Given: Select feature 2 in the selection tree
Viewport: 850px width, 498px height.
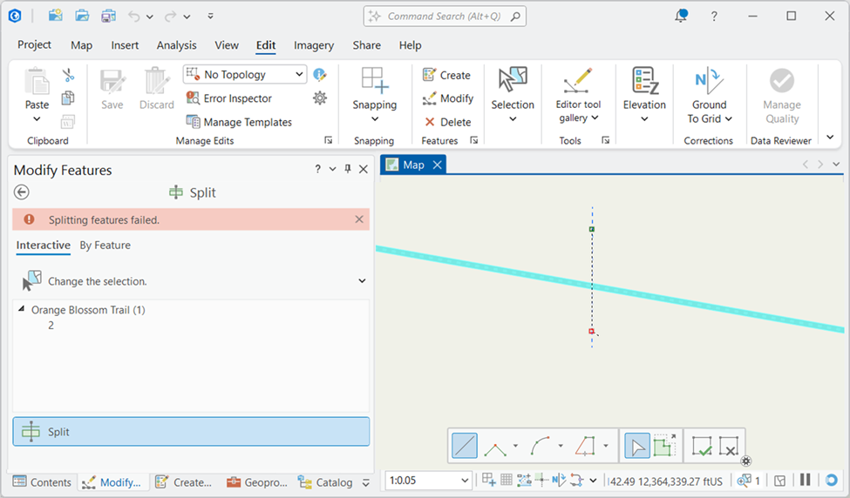Looking at the screenshot, I should pyautogui.click(x=51, y=326).
